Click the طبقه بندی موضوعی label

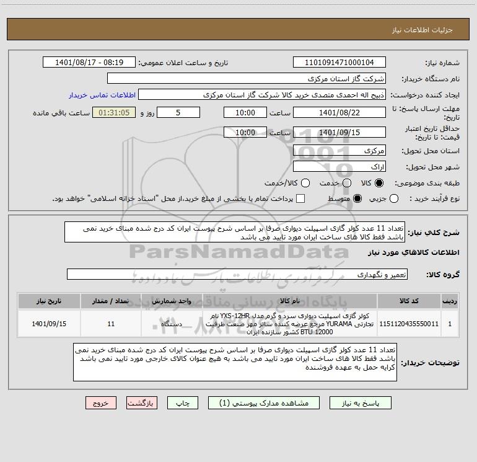(427, 184)
